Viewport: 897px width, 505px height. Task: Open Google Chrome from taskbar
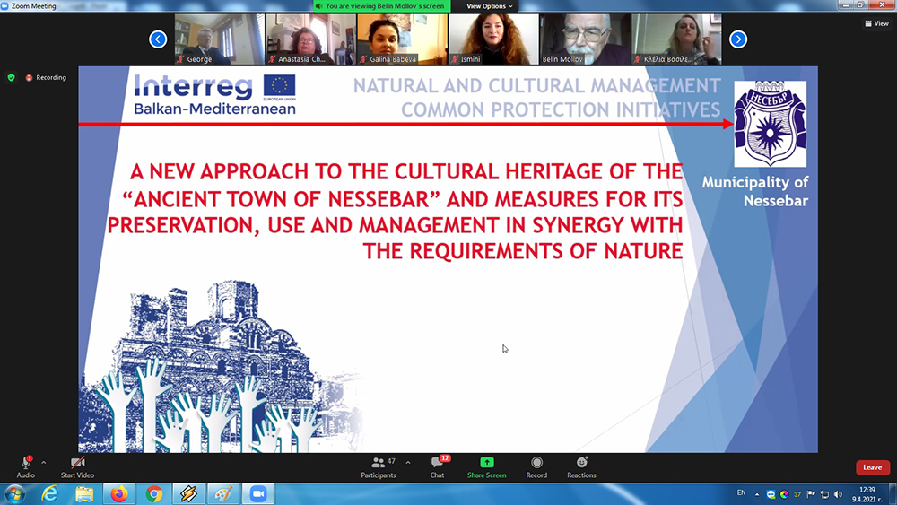click(154, 493)
